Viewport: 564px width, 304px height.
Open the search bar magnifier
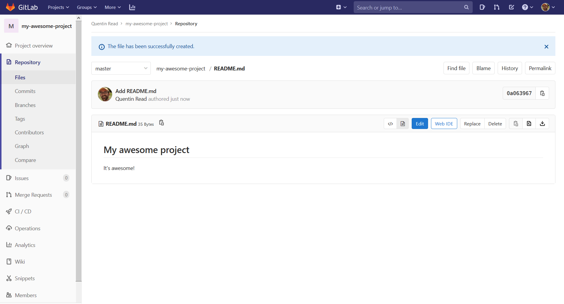point(466,7)
